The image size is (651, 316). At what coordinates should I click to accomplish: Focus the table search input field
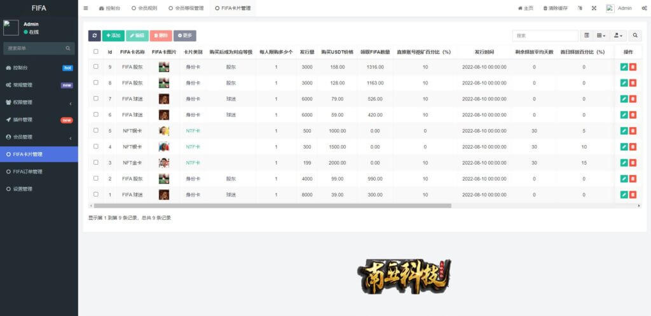545,36
